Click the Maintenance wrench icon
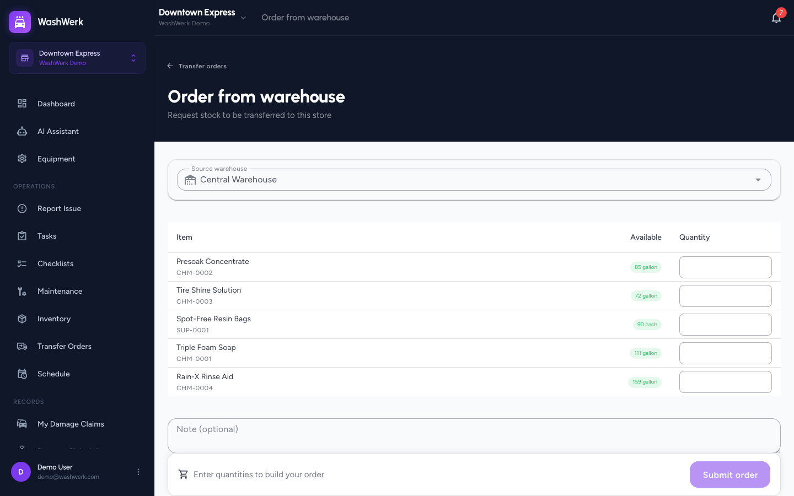 pos(22,291)
